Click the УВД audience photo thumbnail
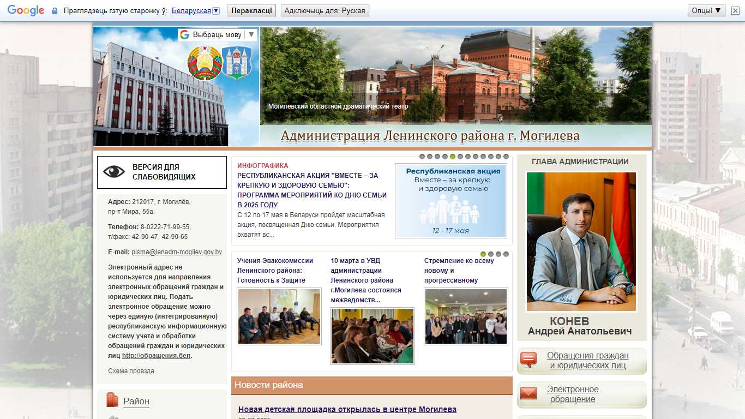The height and width of the screenshot is (419, 745). click(372, 336)
